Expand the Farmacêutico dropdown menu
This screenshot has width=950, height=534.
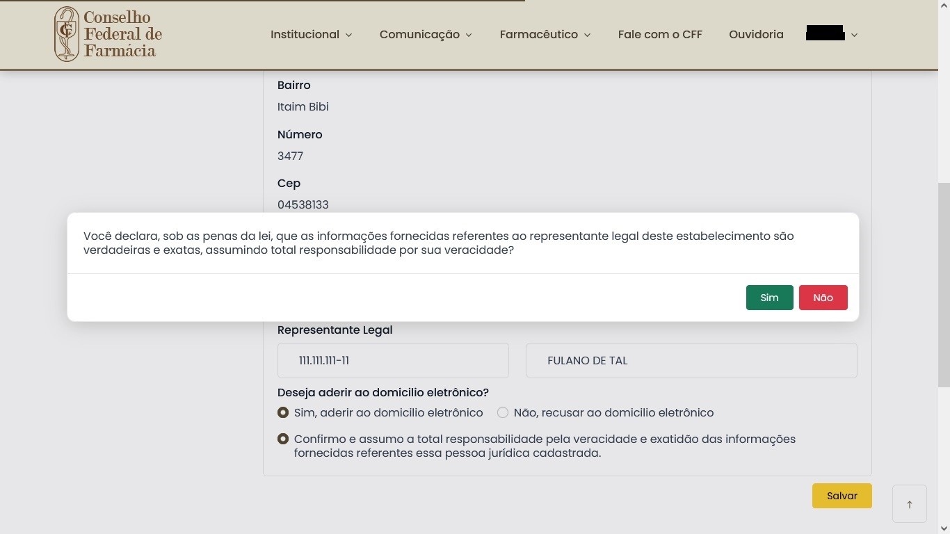(x=545, y=34)
